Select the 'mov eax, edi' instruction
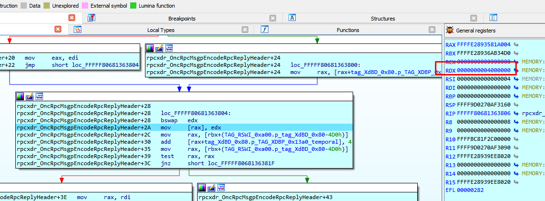The height and width of the screenshot is (201, 545). click(x=52, y=58)
